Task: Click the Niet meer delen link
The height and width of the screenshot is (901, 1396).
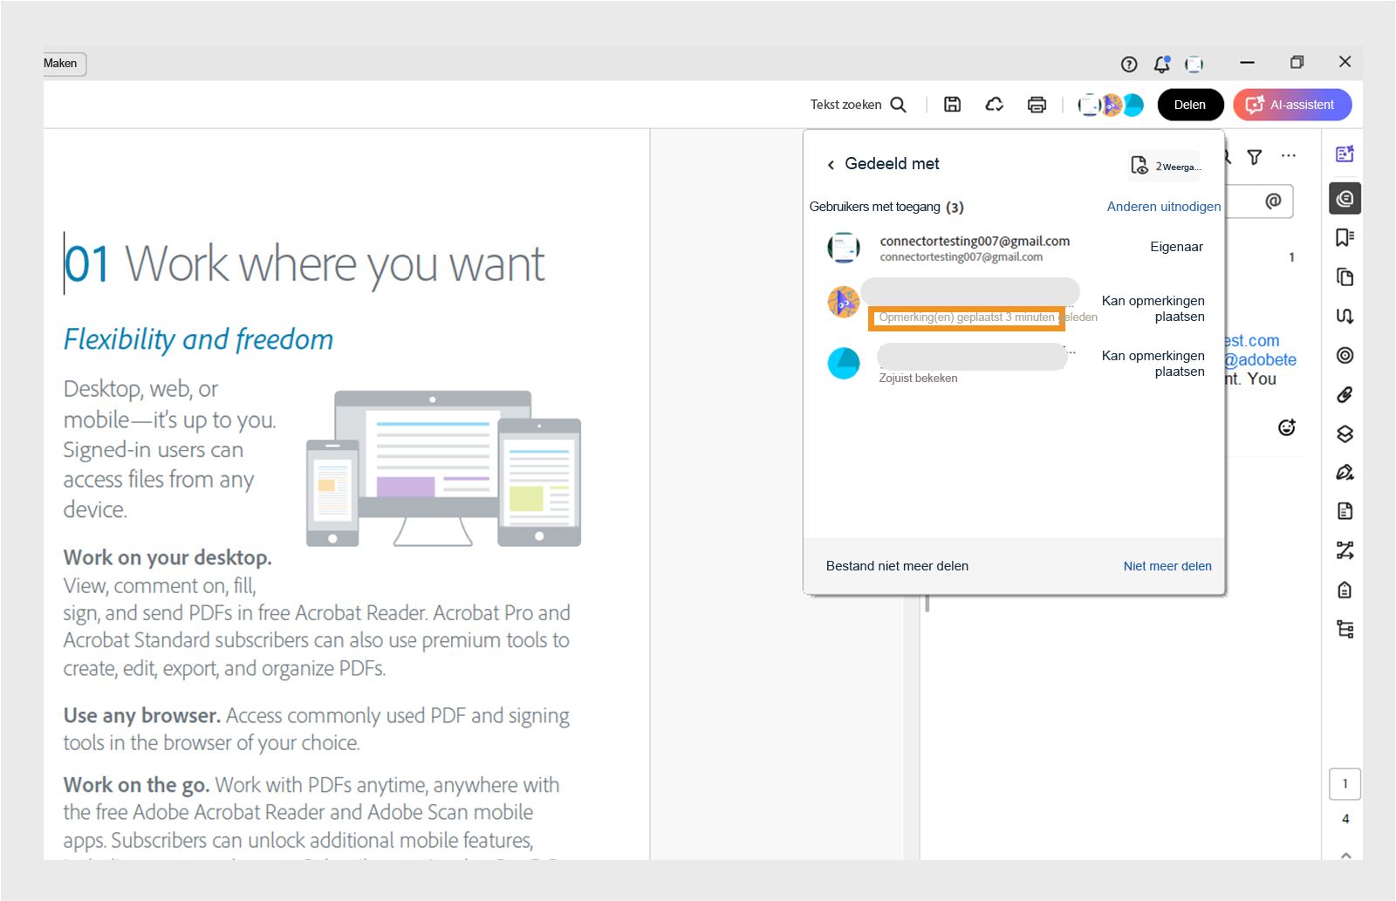Action: (x=1167, y=566)
